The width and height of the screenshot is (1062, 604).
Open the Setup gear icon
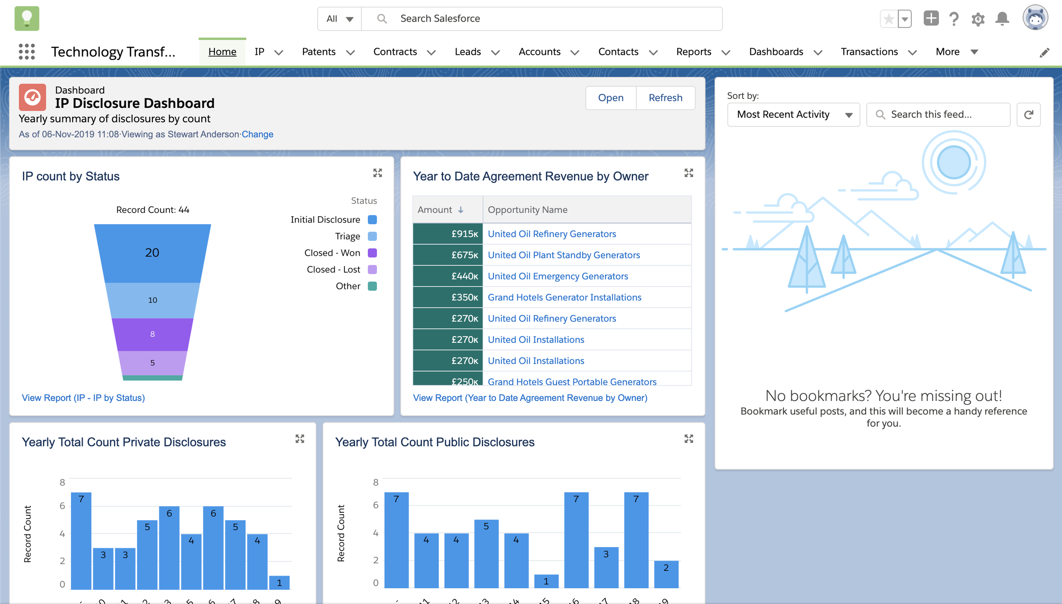click(x=978, y=19)
